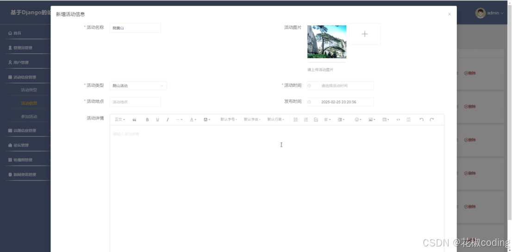512x252 pixels.
Task: Open the 默认字体 font family dropdown
Action: tap(252, 120)
